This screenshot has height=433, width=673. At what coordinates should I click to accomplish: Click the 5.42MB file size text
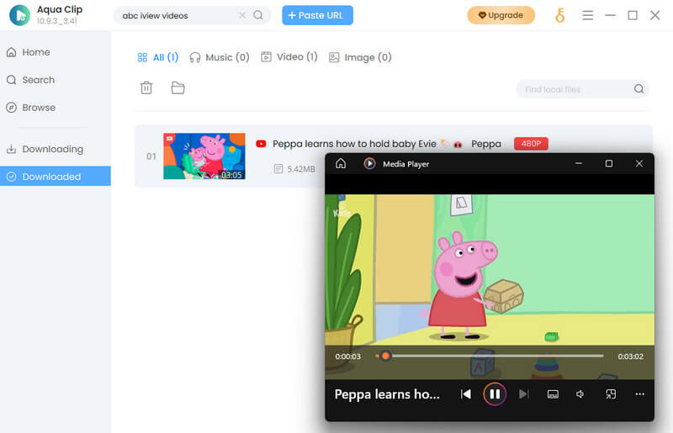pyautogui.click(x=301, y=169)
